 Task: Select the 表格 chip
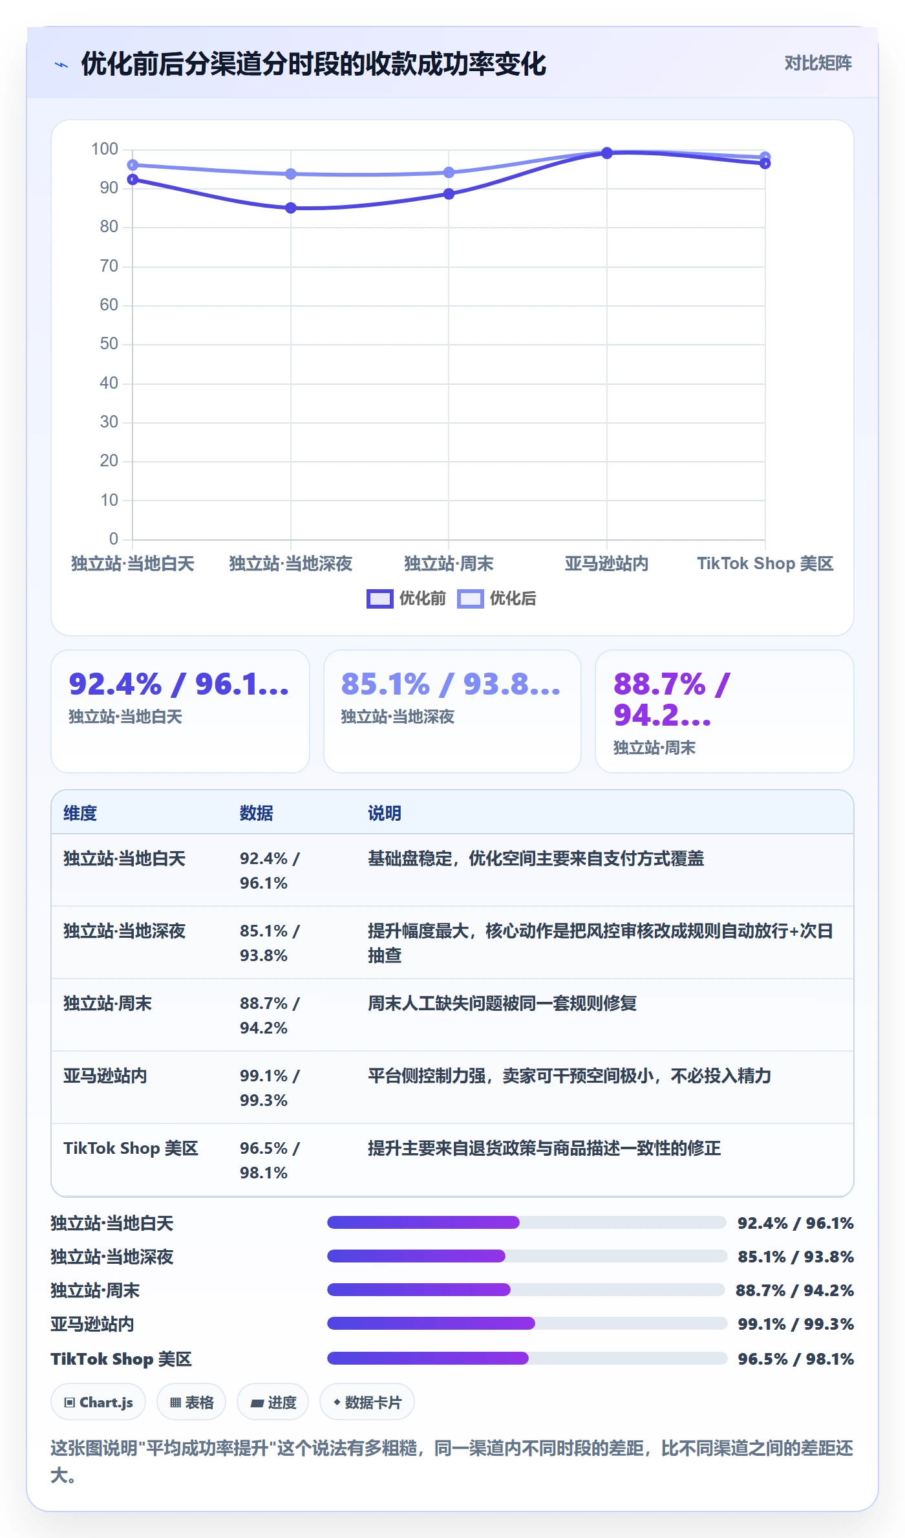(191, 1402)
